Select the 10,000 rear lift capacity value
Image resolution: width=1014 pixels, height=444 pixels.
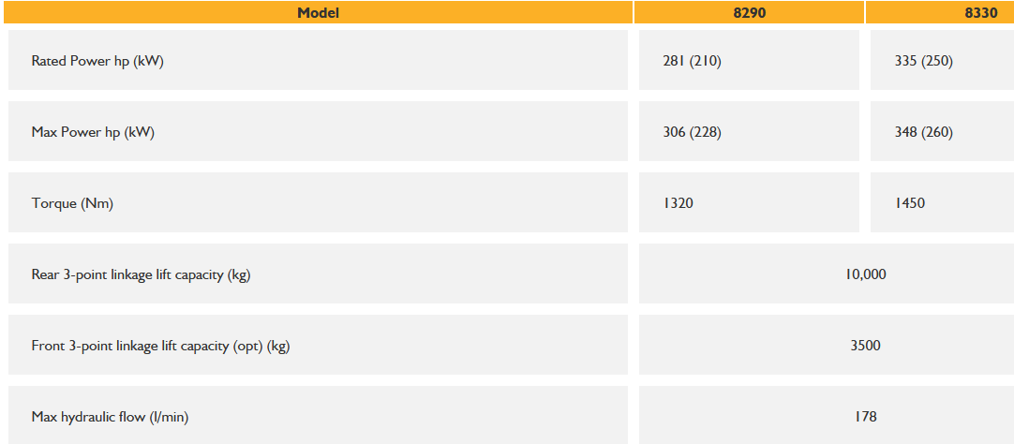(865, 274)
